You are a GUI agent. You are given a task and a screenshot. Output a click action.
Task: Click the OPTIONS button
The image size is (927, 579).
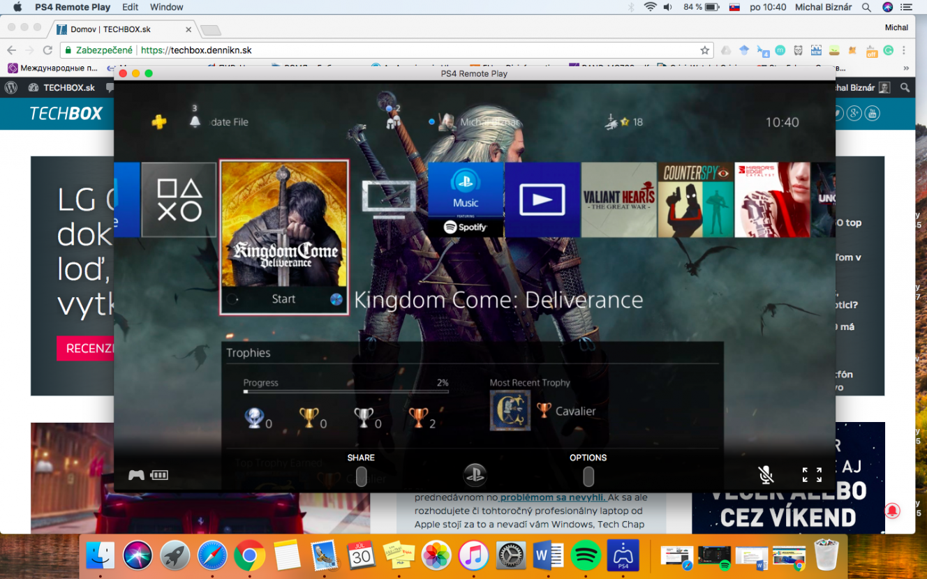click(588, 476)
